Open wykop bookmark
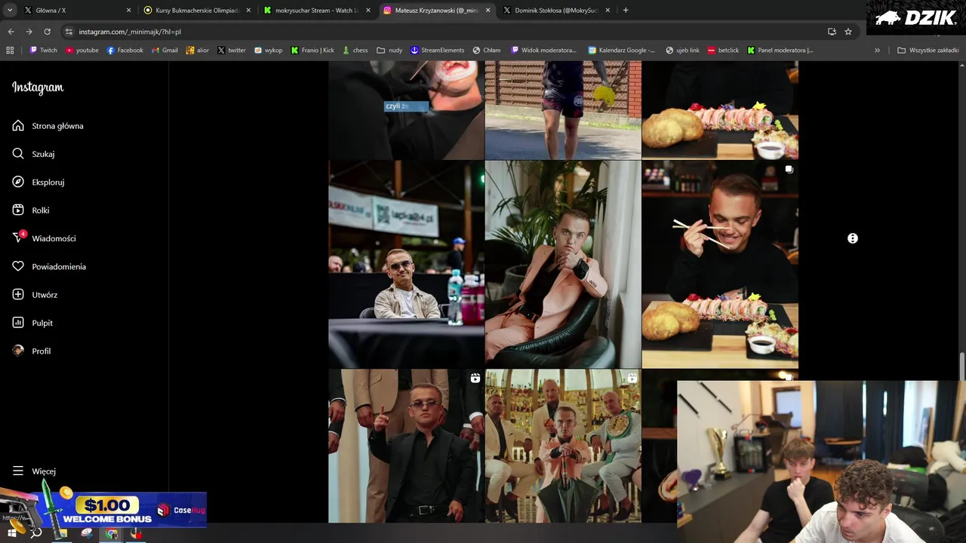Image resolution: width=966 pixels, height=543 pixels. pyautogui.click(x=268, y=51)
